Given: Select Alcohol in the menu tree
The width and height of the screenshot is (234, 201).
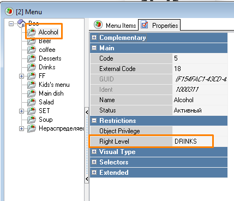Looking at the screenshot, I should pos(49,32).
